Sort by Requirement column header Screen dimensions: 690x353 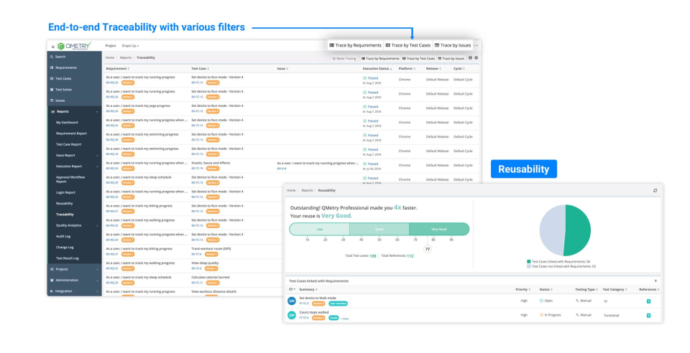click(117, 68)
